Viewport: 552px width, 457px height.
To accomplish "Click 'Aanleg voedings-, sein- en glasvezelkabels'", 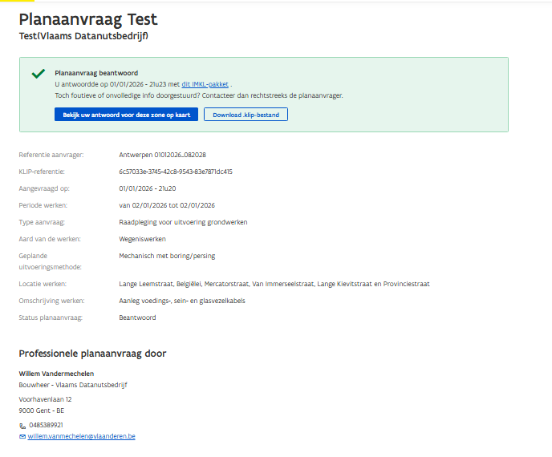I will [182, 301].
